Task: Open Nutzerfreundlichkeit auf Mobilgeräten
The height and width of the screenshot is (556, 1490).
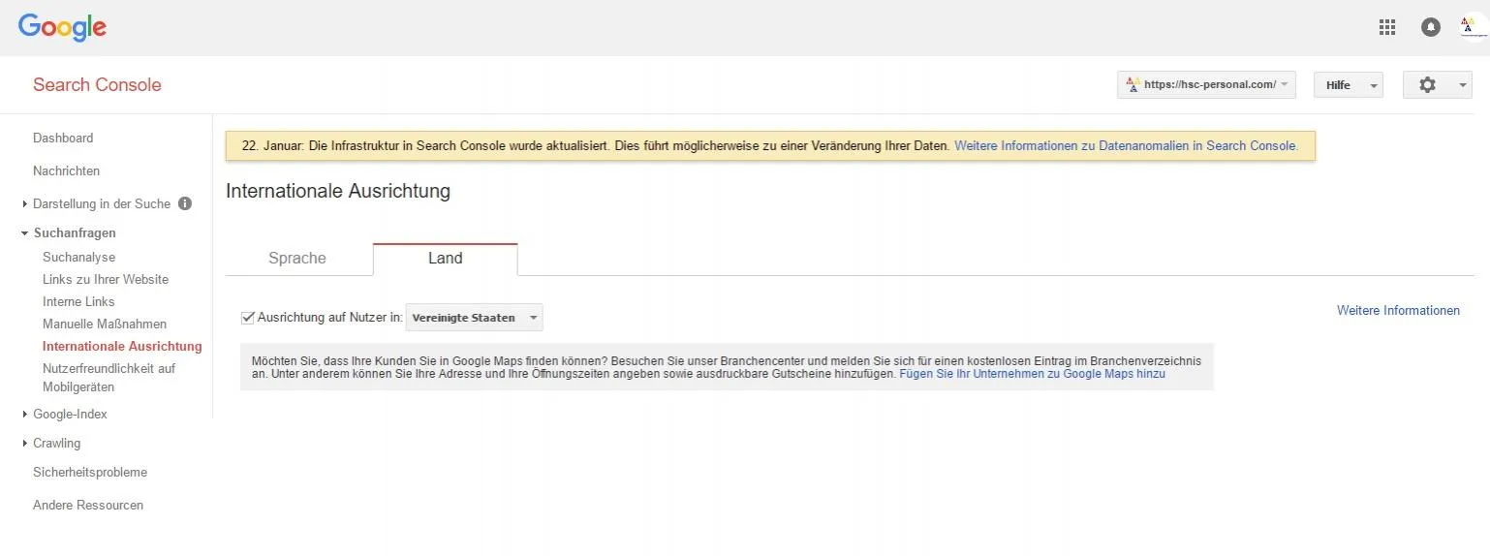Action: tap(109, 378)
